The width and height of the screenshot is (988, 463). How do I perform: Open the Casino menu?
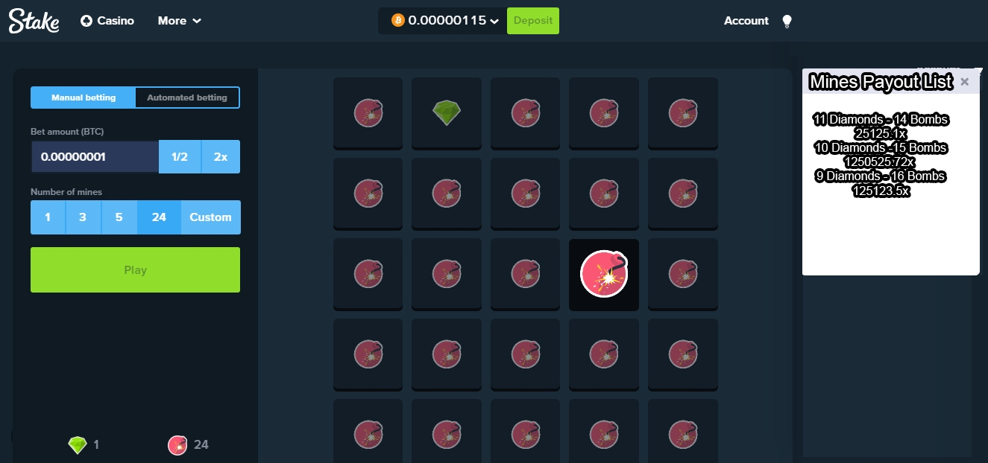coord(107,21)
